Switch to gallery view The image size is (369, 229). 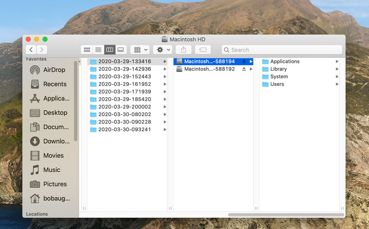pyautogui.click(x=121, y=50)
